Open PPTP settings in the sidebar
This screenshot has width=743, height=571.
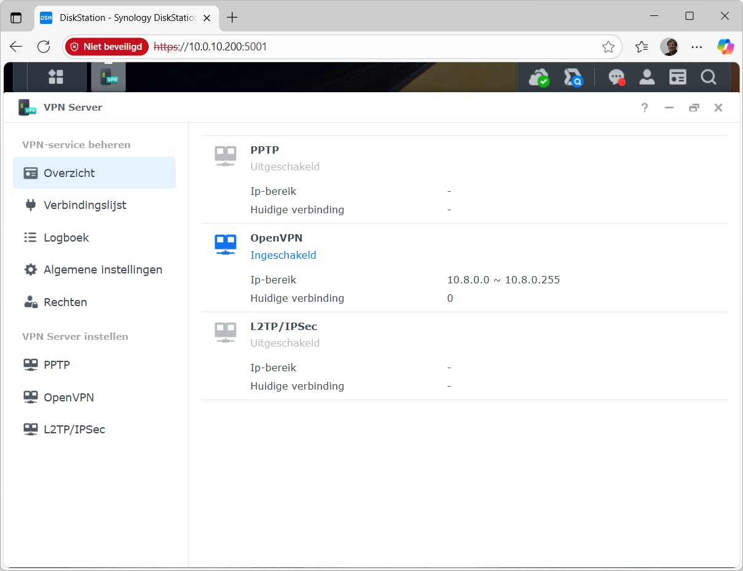[94, 364]
